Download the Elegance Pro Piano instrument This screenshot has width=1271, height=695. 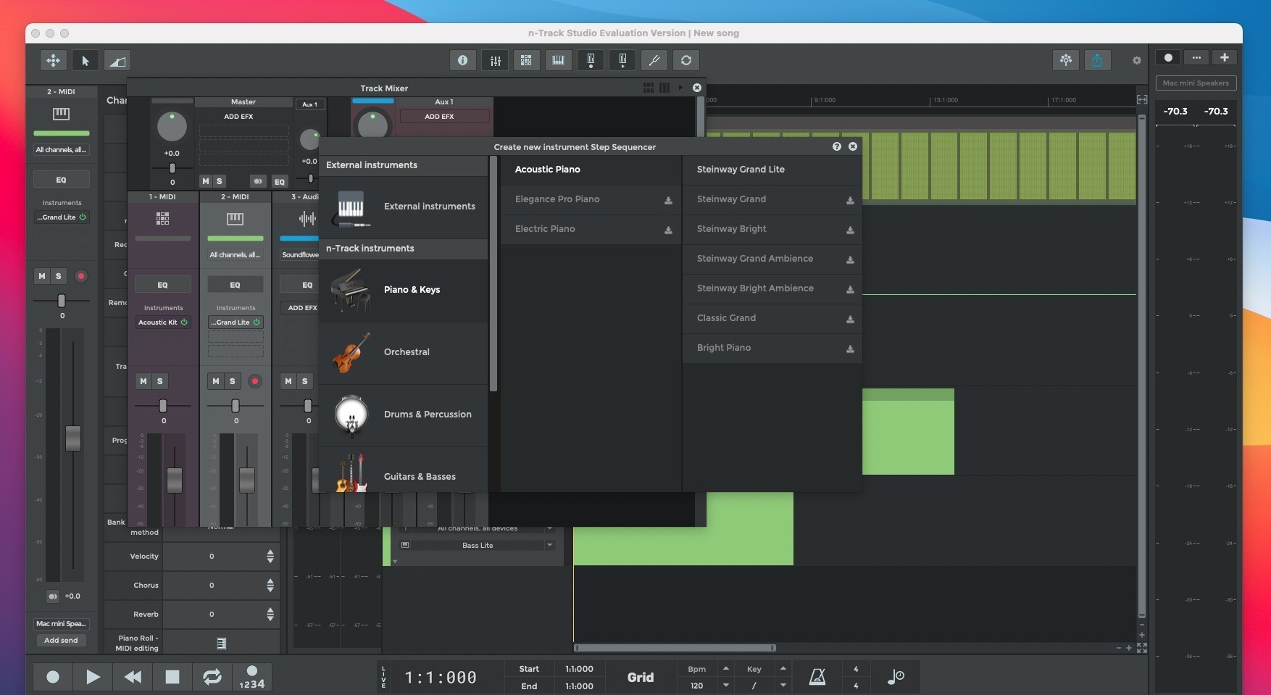pyautogui.click(x=668, y=200)
